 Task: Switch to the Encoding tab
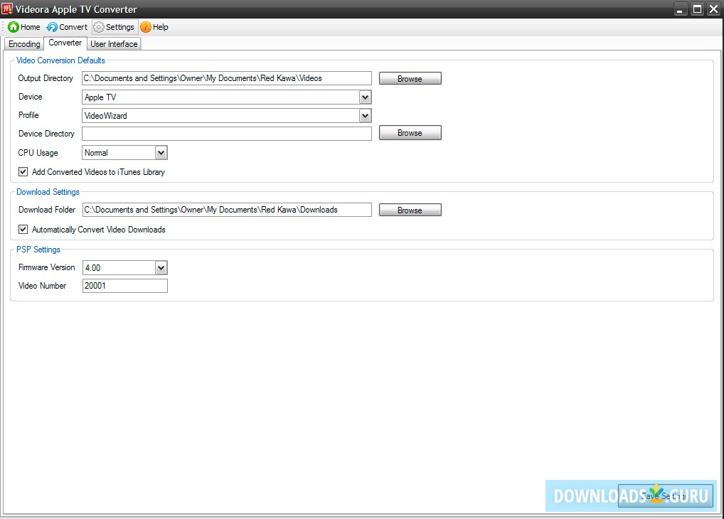click(x=23, y=43)
